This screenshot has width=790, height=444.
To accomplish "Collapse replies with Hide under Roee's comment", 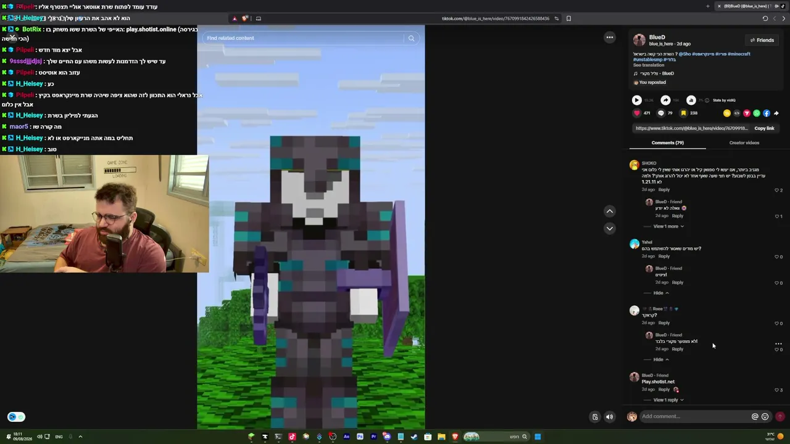I will 661,360.
